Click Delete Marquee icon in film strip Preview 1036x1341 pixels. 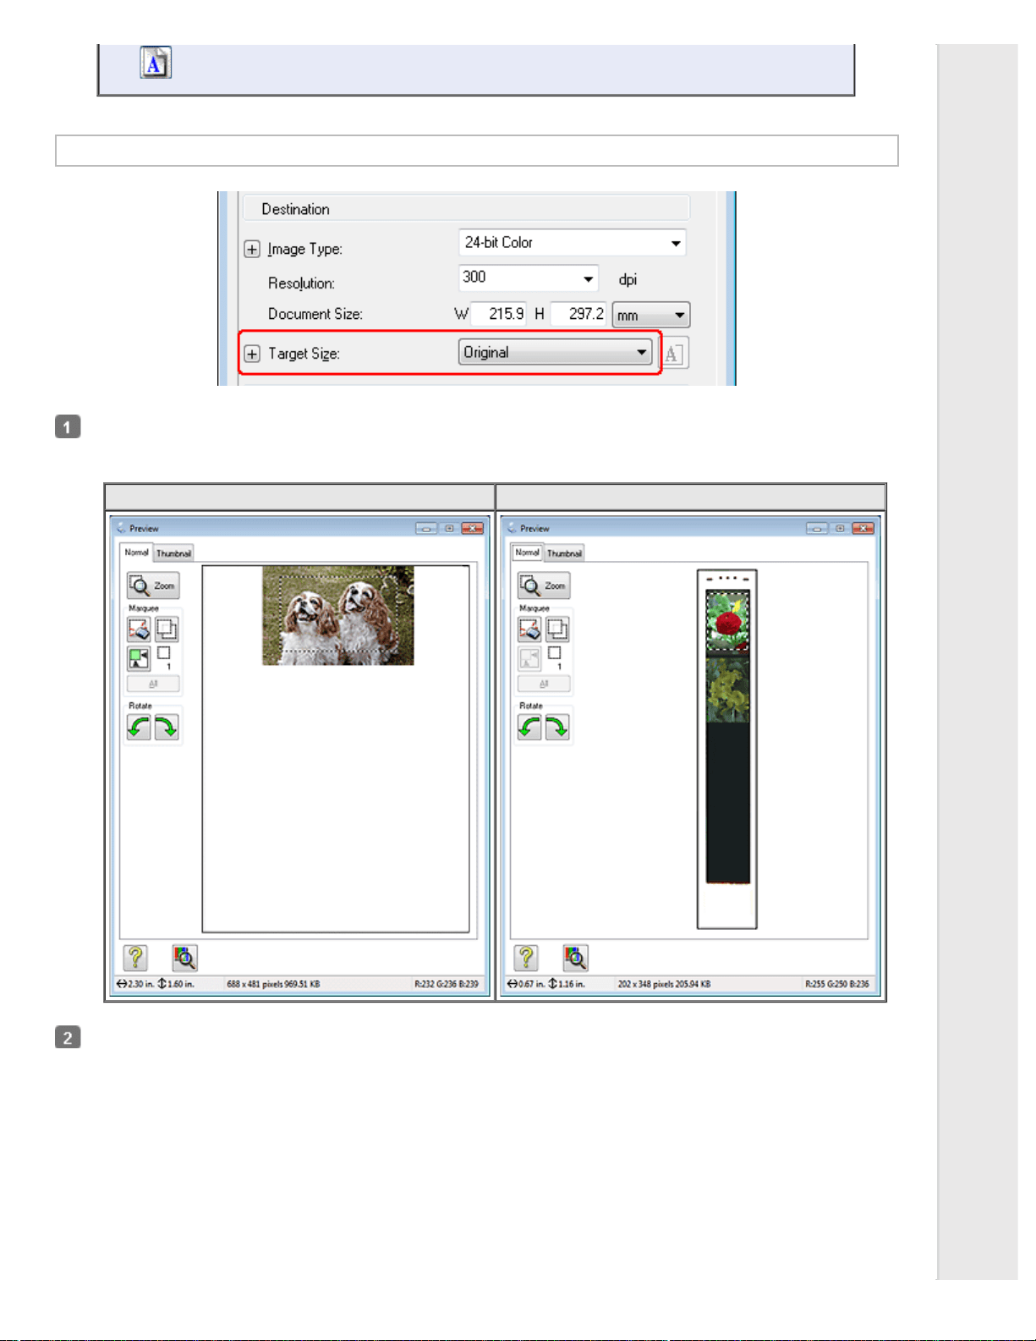pyautogui.click(x=529, y=629)
